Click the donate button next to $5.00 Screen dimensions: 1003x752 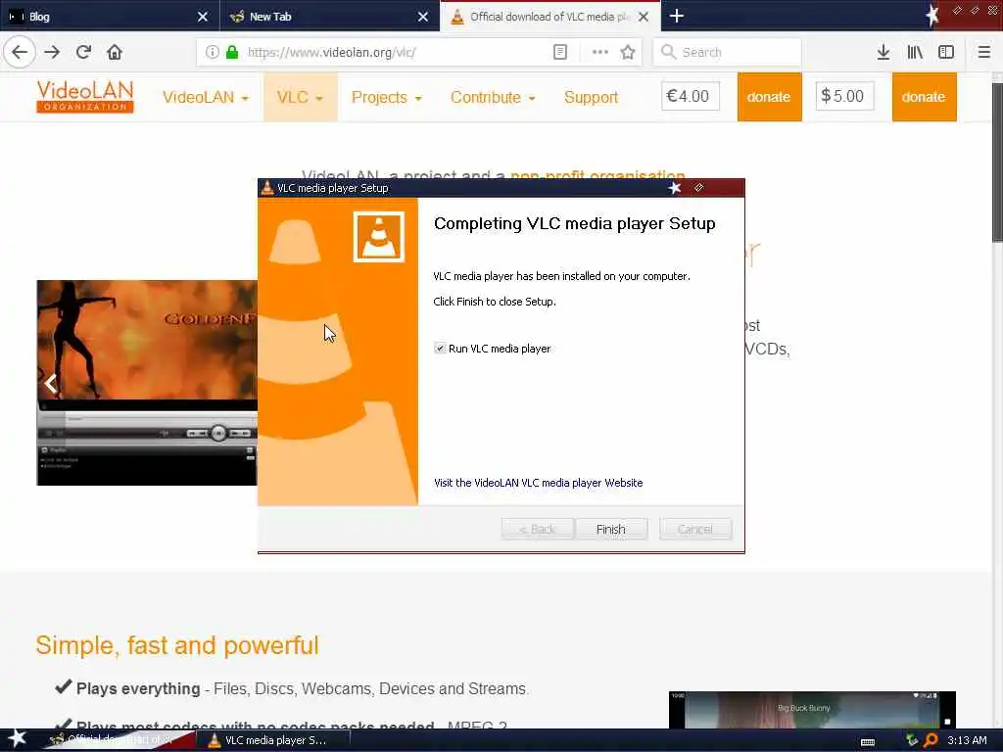point(924,97)
